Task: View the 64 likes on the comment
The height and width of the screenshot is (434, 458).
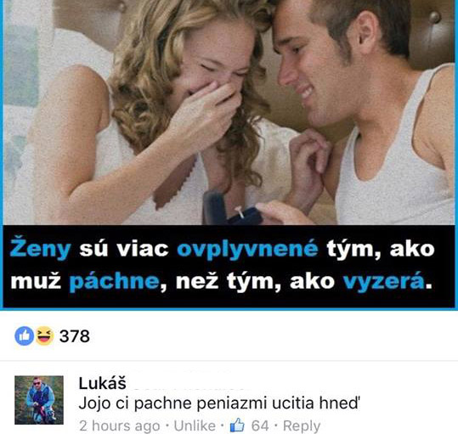Action: click(x=260, y=426)
